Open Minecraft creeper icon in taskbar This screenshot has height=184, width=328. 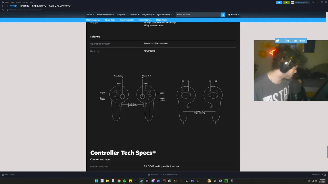tap(226, 181)
